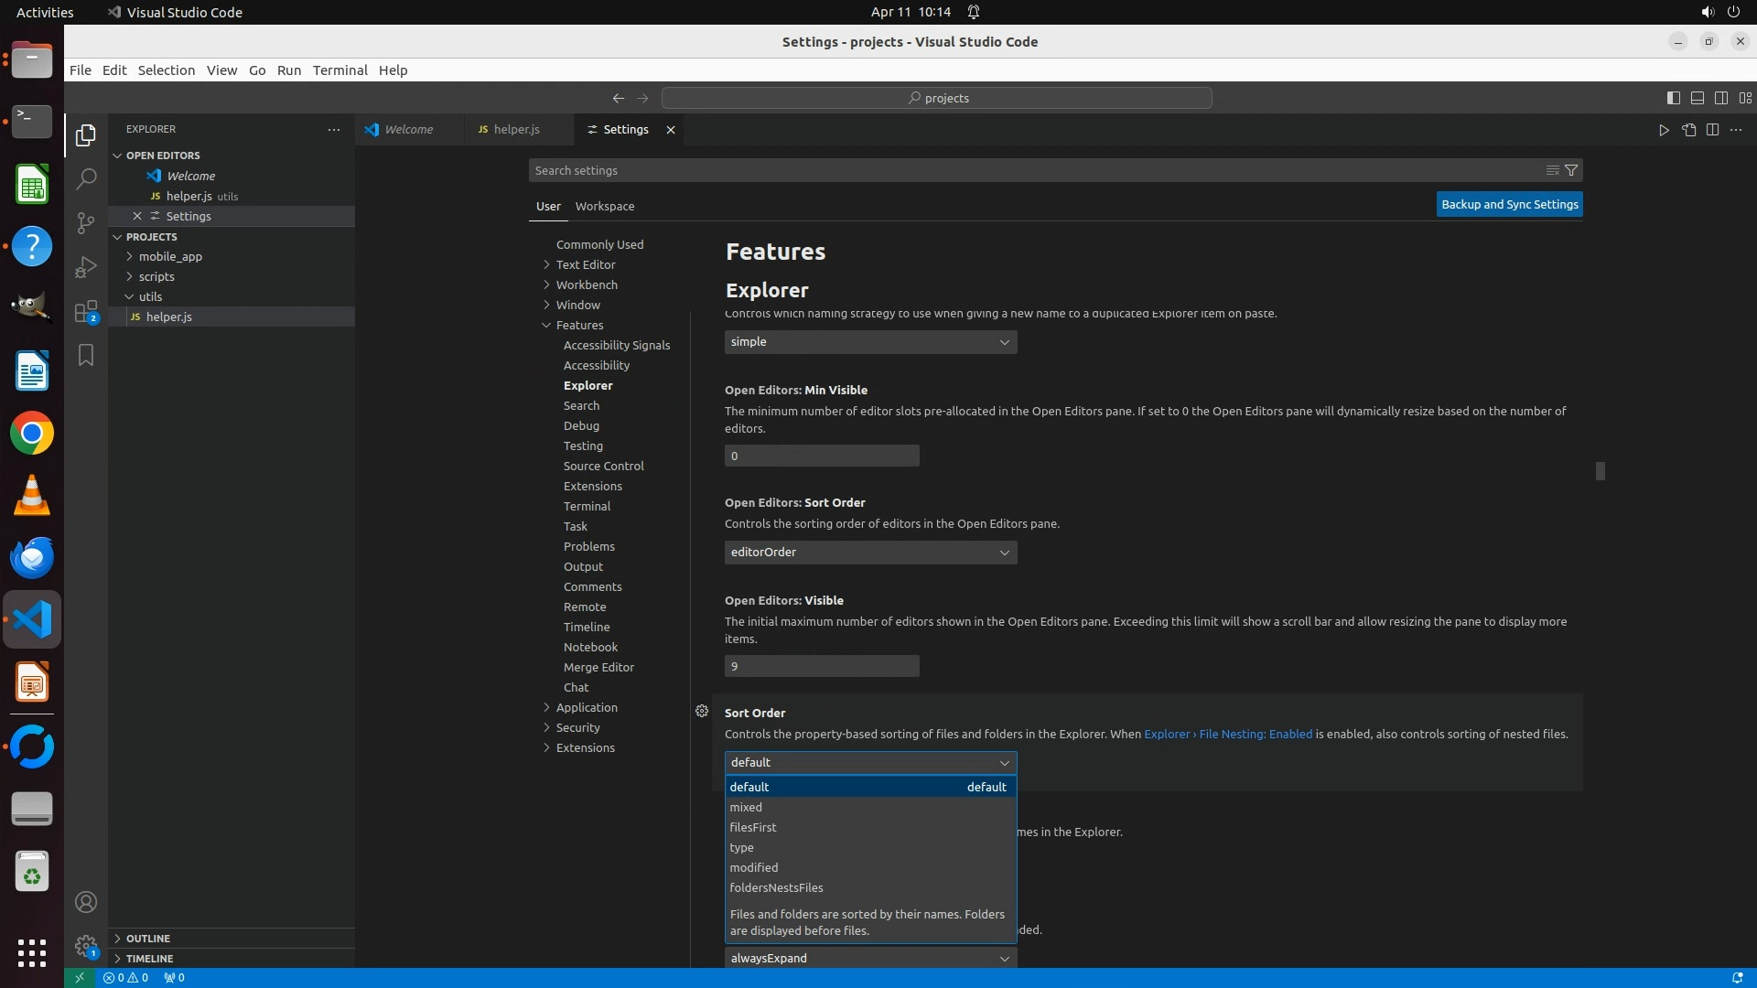Expand the mobile_app folder
1757x988 pixels.
[170, 257]
